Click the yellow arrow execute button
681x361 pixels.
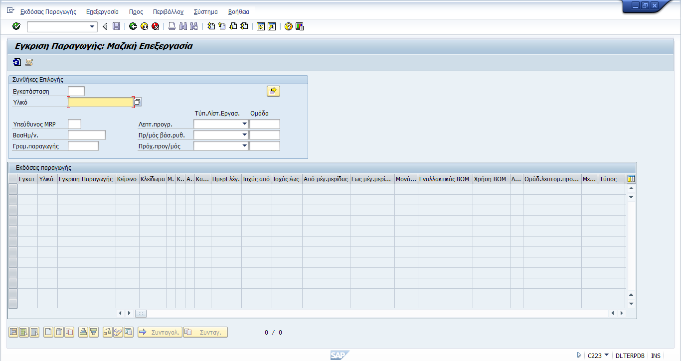pos(274,91)
